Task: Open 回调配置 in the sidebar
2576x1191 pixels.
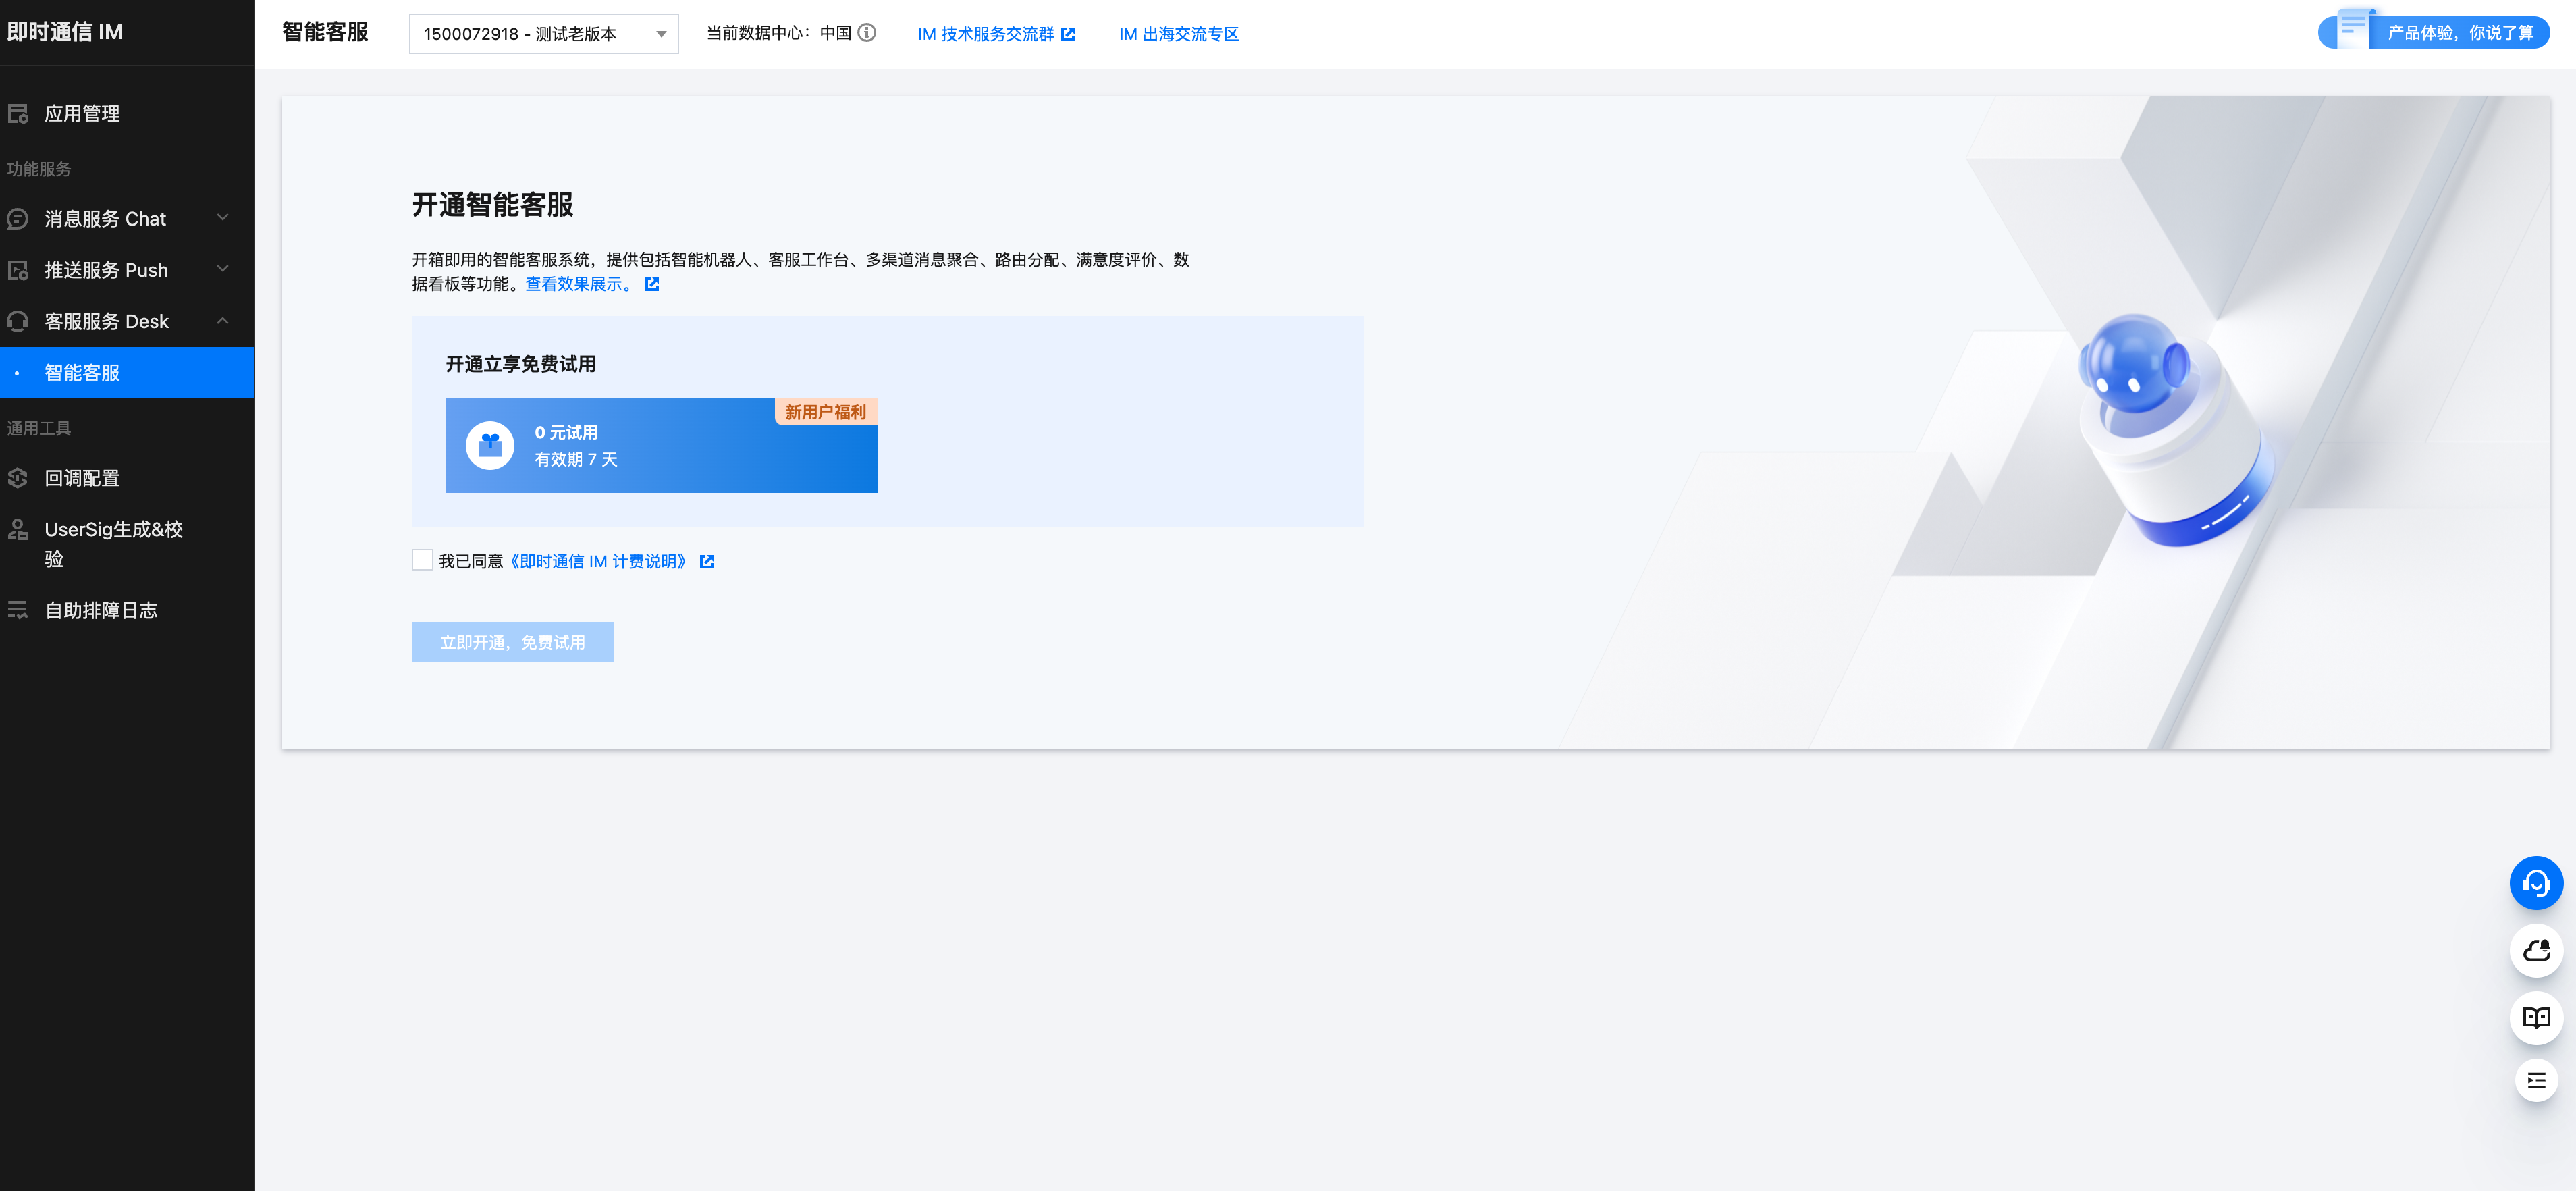Action: tap(82, 478)
